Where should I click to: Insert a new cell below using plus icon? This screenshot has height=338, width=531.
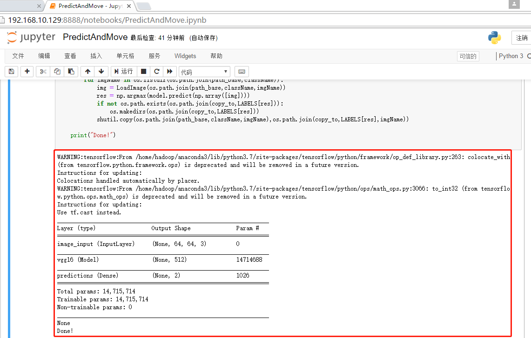pos(27,71)
